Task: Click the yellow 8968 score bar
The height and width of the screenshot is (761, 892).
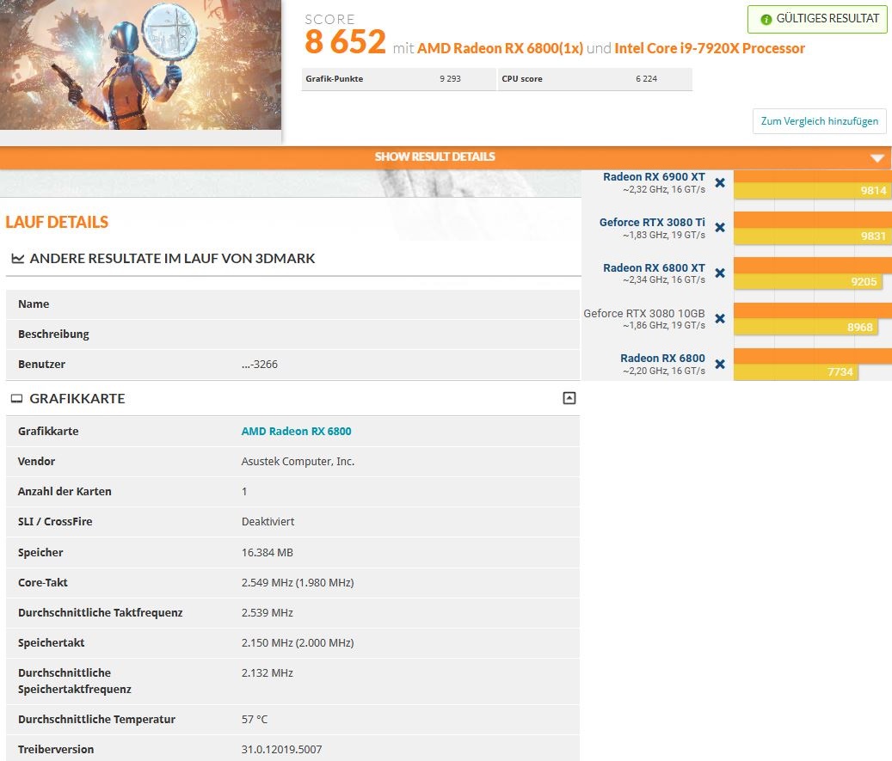Action: point(805,327)
